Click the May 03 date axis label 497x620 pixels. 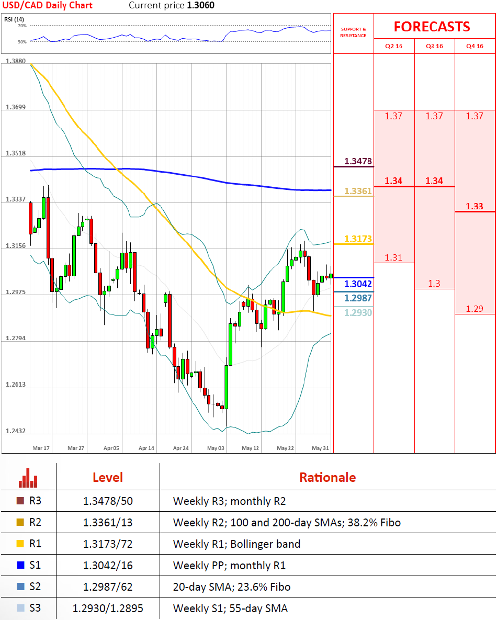216,448
